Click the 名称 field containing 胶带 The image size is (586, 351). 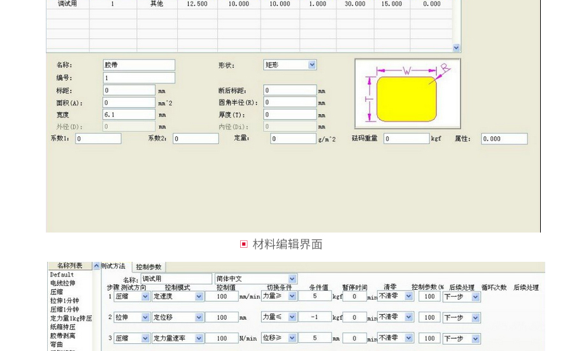[139, 65]
